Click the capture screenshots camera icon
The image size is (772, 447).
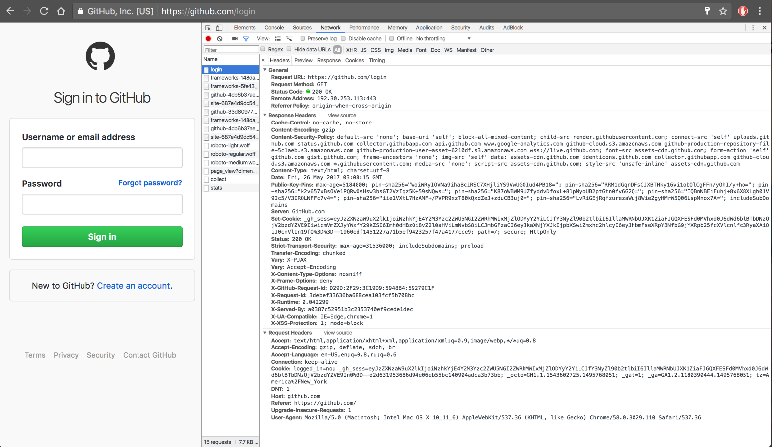tap(235, 39)
